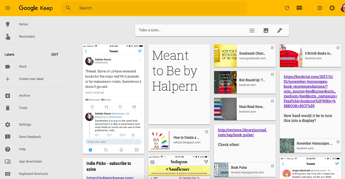Image resolution: width=345 pixels, height=179 pixels.
Task: Open the Instagram #Nonficnov screenshot note
Action: tap(179, 167)
